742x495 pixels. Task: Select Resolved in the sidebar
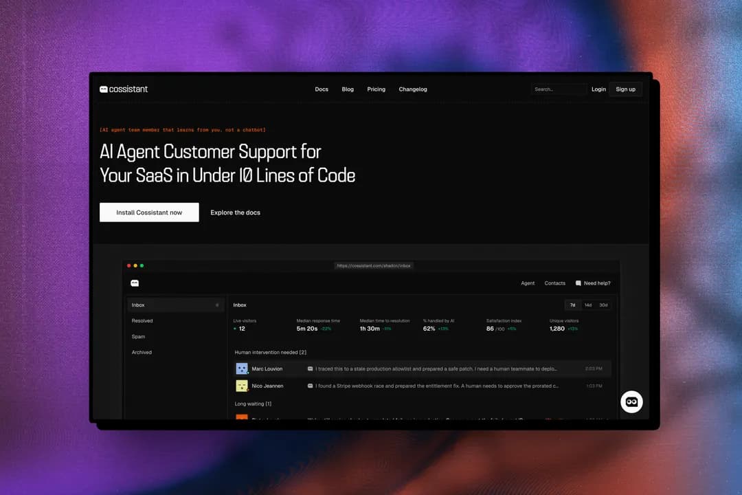(x=142, y=320)
